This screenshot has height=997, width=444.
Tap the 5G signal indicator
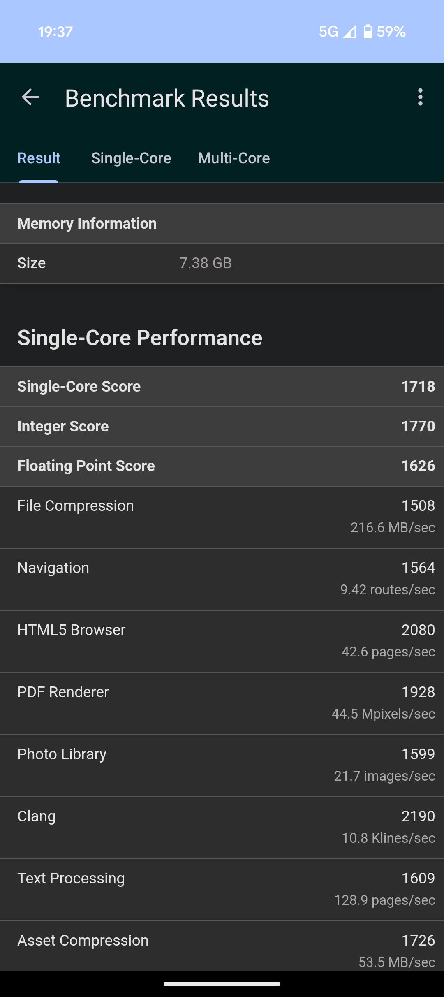click(329, 32)
